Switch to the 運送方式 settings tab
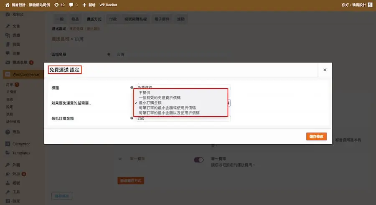The height and width of the screenshot is (205, 376). coord(94,19)
